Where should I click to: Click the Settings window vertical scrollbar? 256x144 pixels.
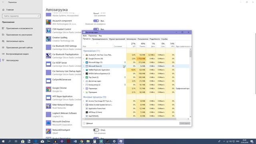click(255, 64)
